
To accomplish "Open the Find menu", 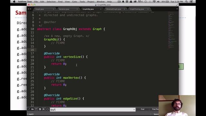I will tap(60, 2).
